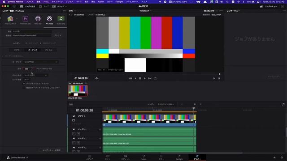287x161 pixels.
Task: Jump to first frame in viewer transport
Action: point(130,78)
